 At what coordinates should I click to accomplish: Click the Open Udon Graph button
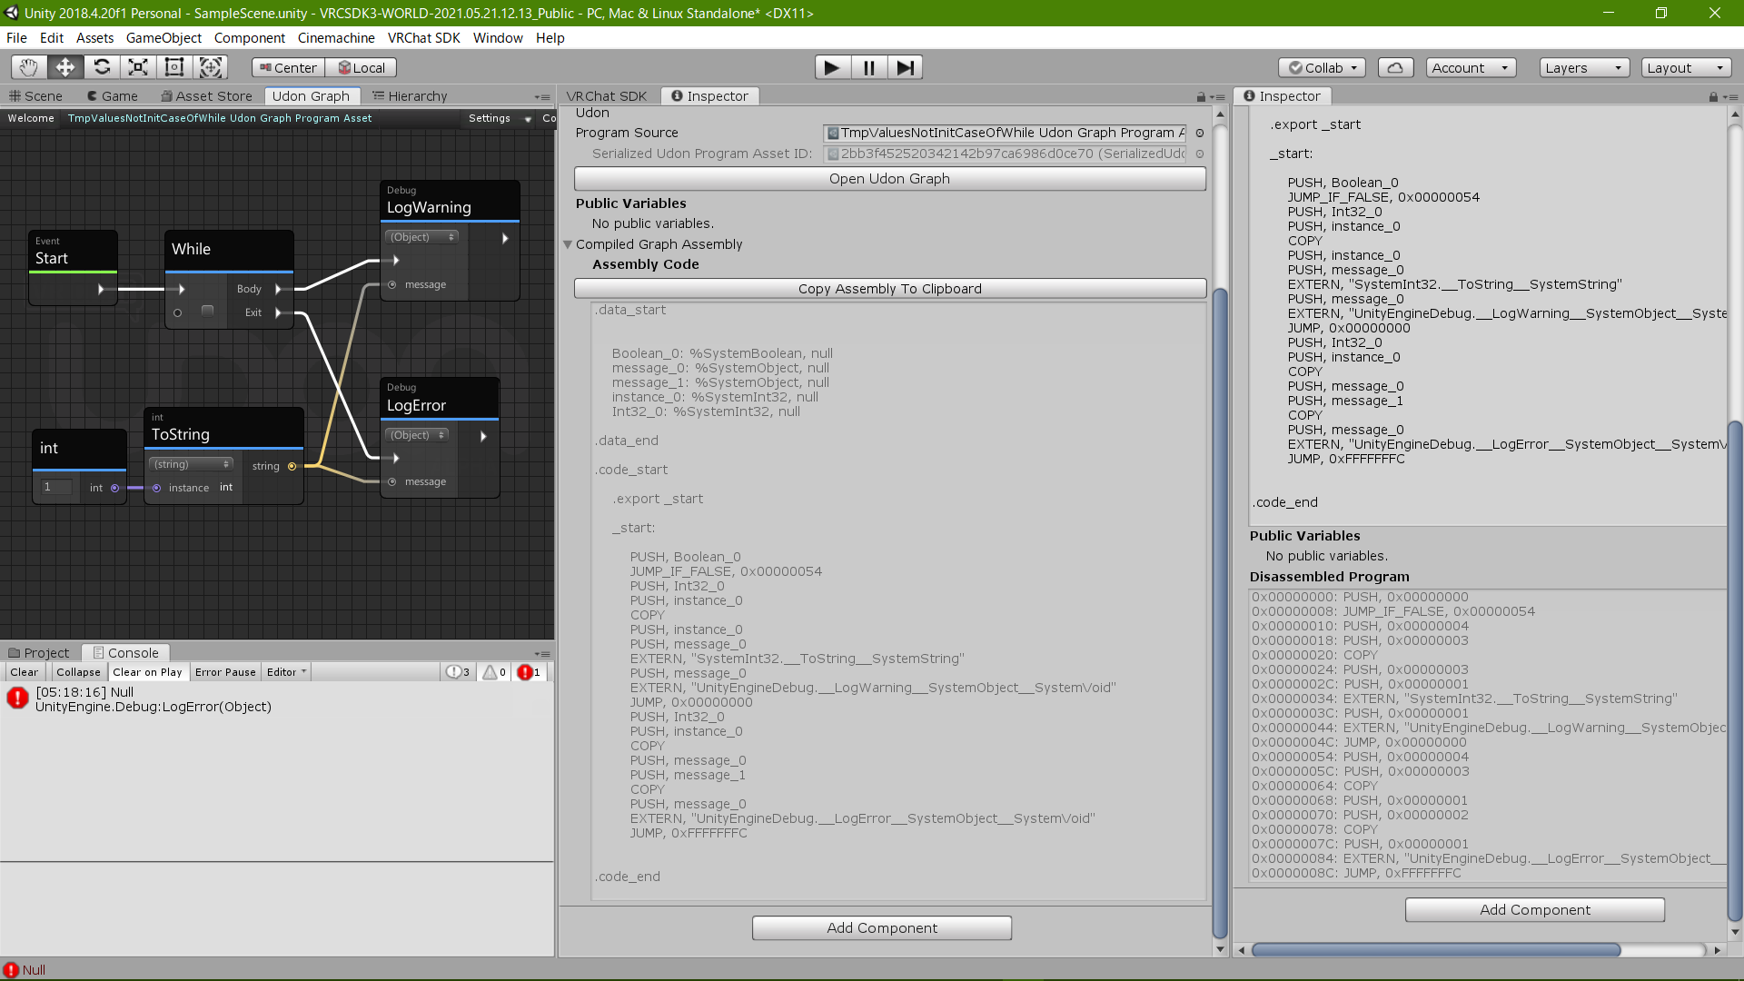coord(889,179)
